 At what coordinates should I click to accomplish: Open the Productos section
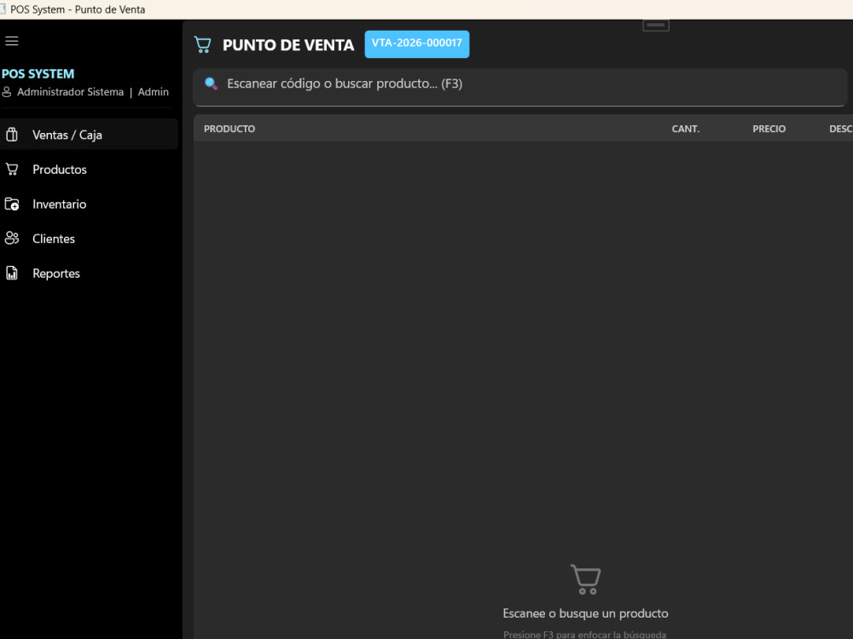point(89,169)
